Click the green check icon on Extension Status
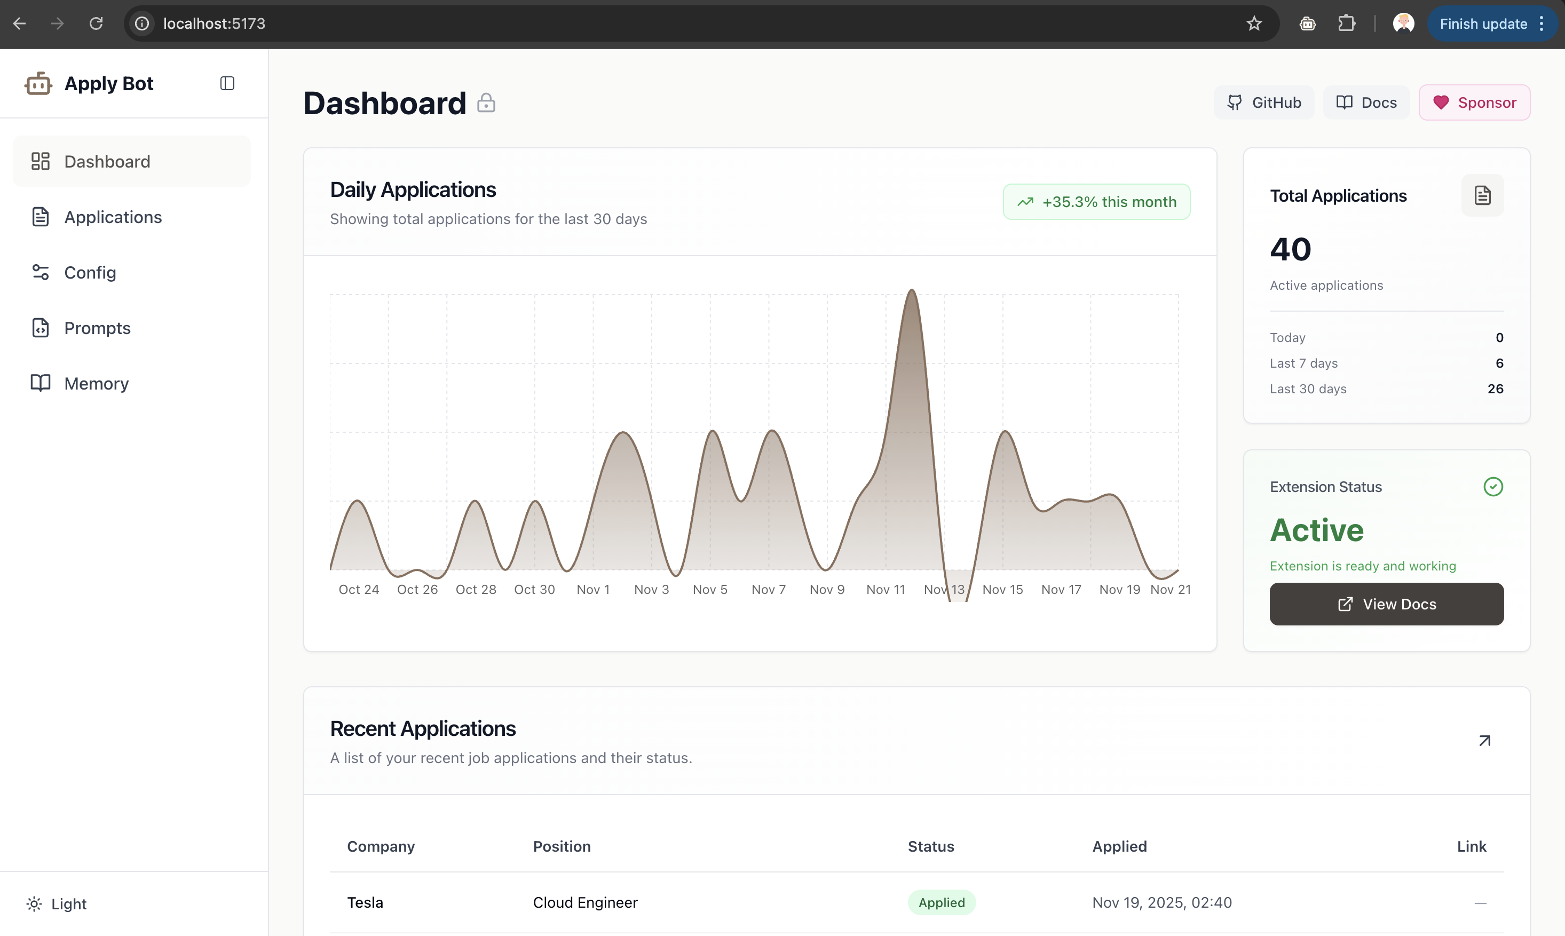The image size is (1565, 936). [1492, 486]
